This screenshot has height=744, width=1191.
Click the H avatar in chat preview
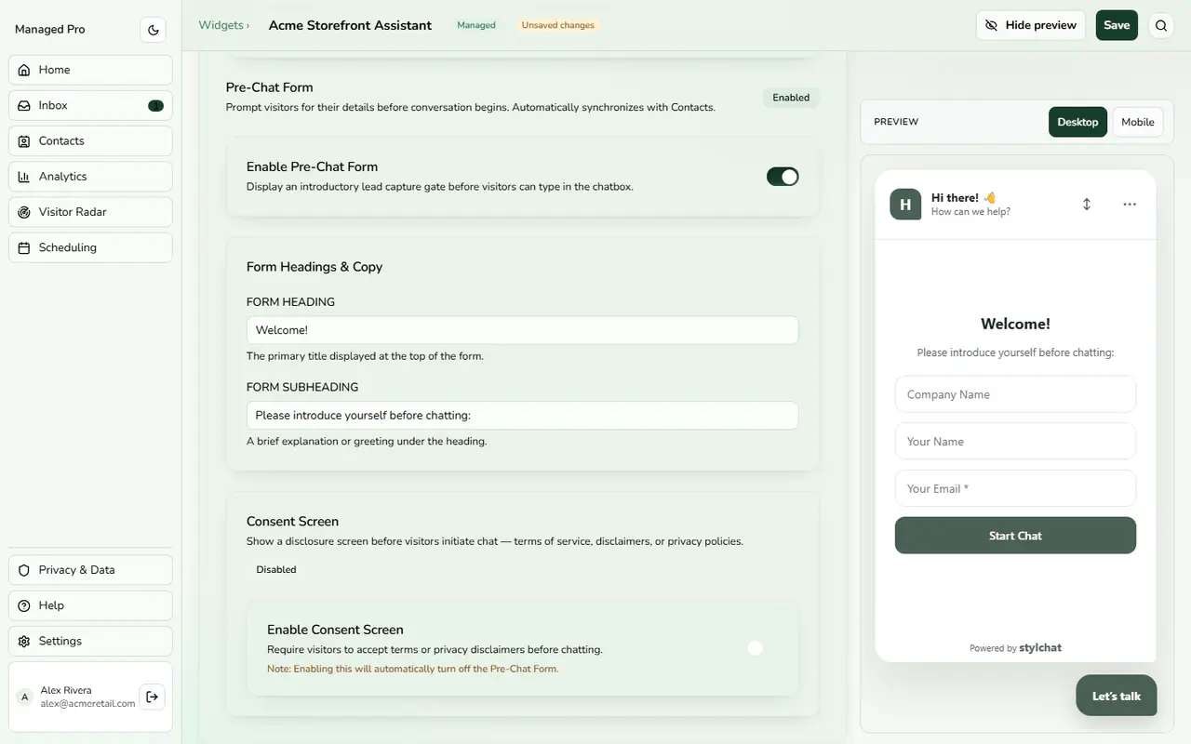pos(905,205)
